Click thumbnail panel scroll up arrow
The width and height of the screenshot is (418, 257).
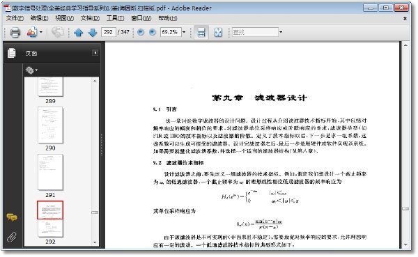(95, 81)
